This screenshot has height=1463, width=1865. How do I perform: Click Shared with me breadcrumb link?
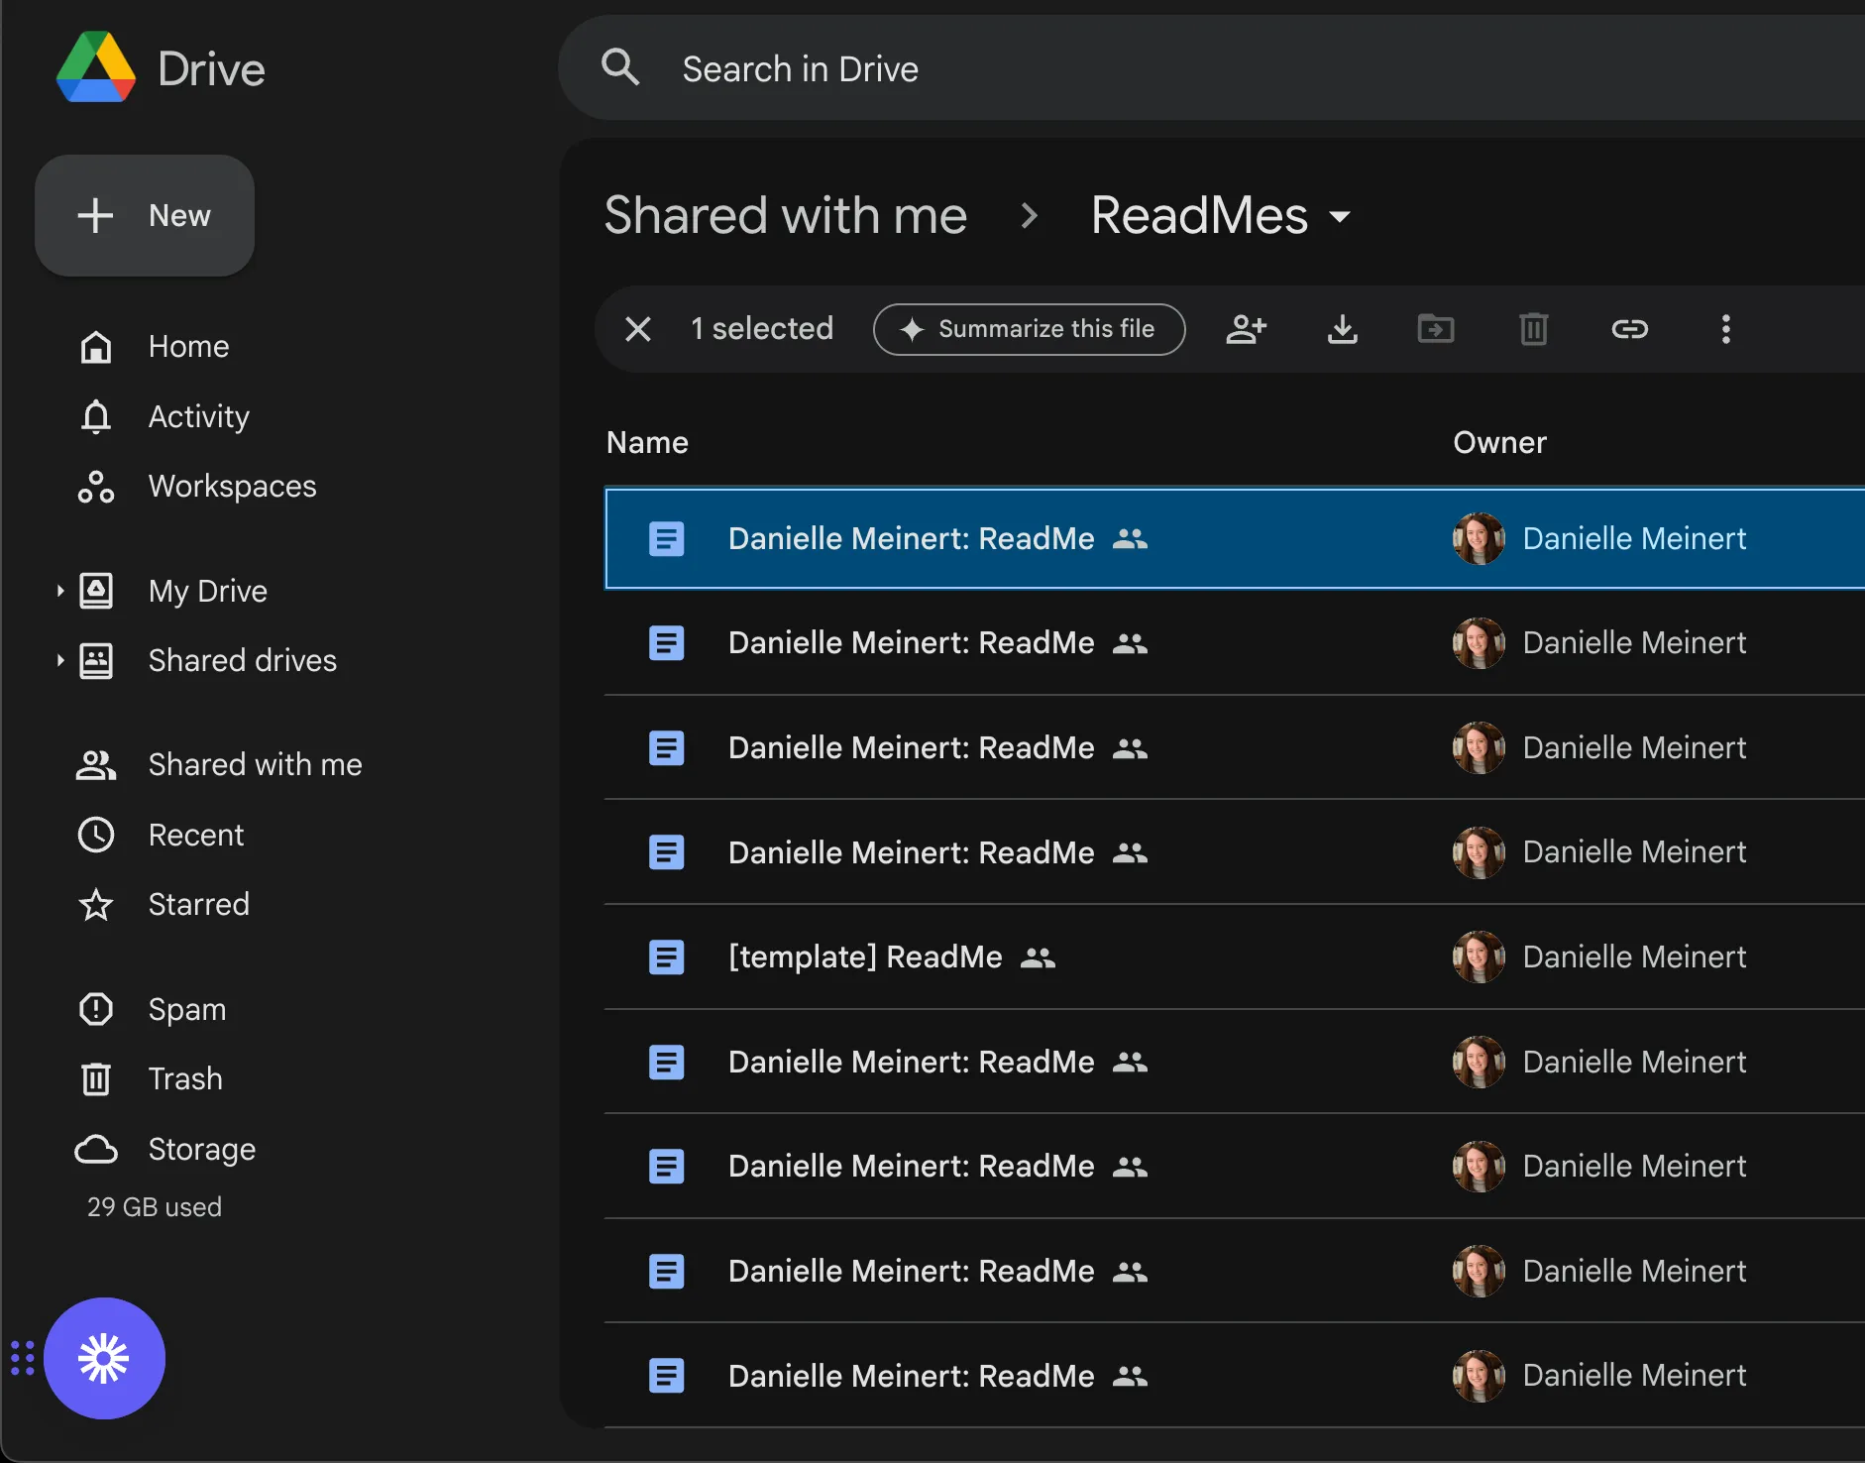click(785, 215)
